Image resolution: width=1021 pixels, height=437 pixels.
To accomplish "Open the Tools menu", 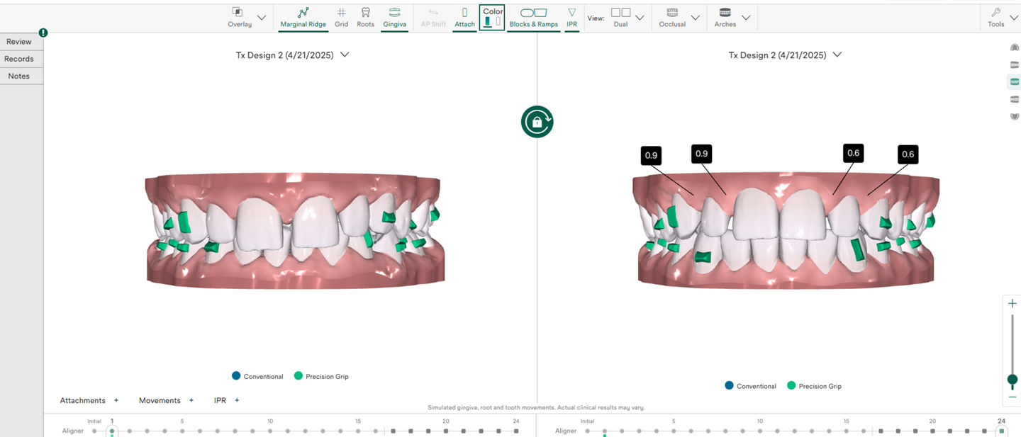I will click(x=996, y=18).
